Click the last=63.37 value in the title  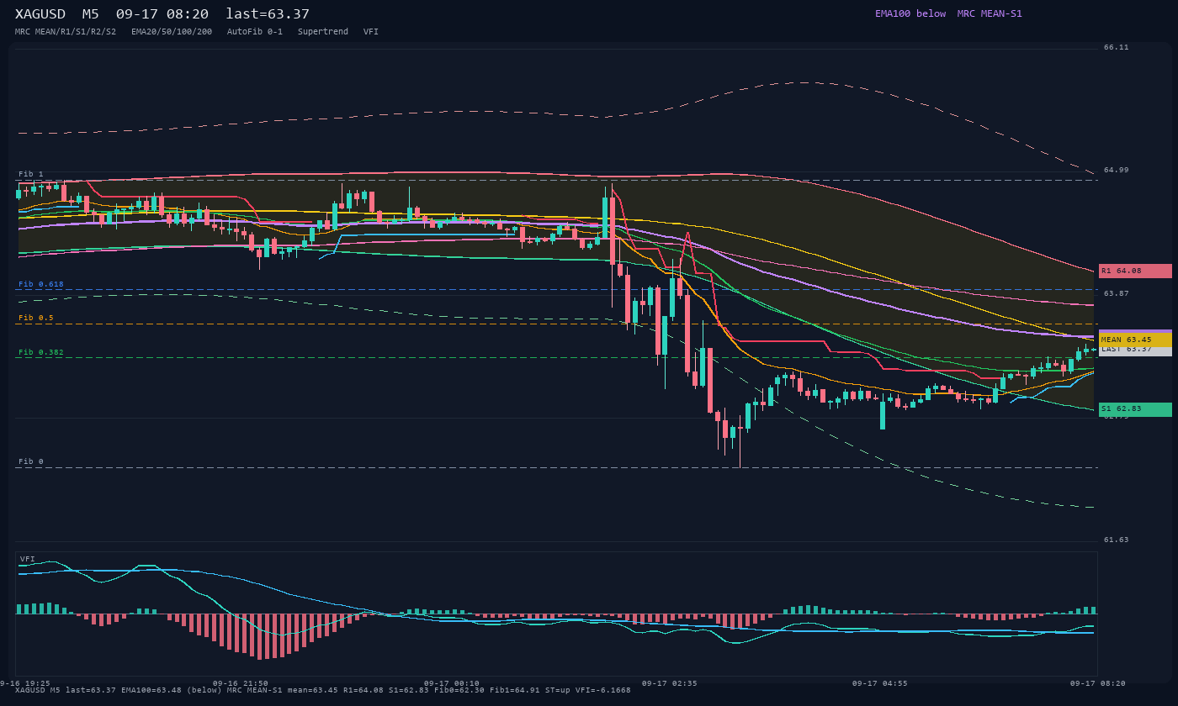(268, 14)
